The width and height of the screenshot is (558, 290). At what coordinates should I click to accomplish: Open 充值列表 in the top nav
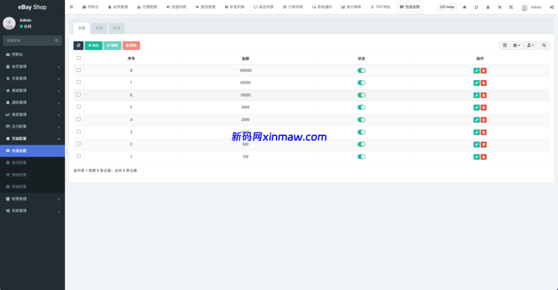(x=176, y=7)
